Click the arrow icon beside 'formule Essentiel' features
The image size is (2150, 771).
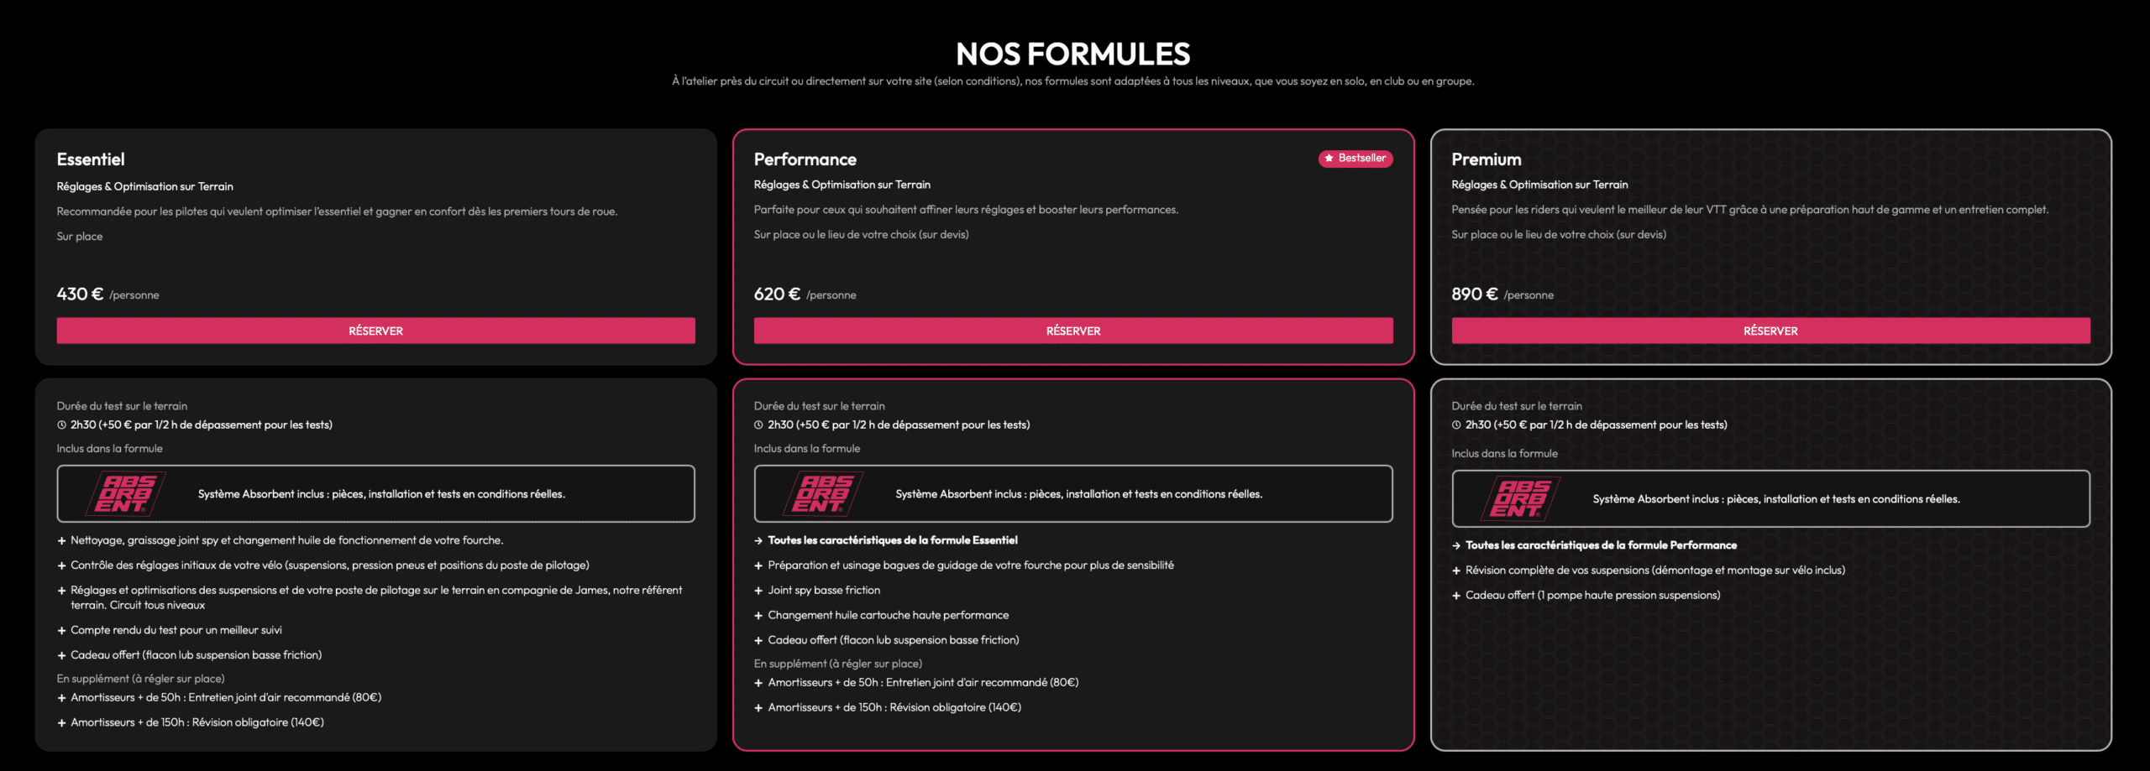[x=758, y=541]
